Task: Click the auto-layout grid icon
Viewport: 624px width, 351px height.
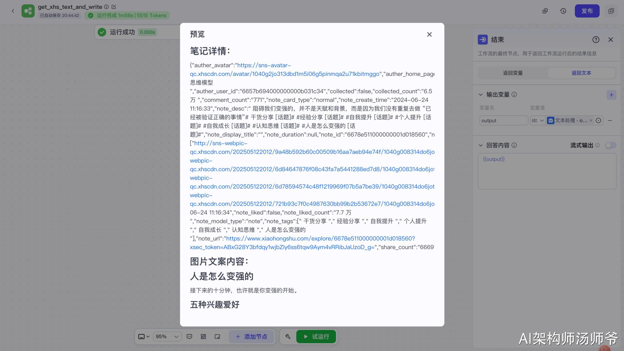Action: 203,337
